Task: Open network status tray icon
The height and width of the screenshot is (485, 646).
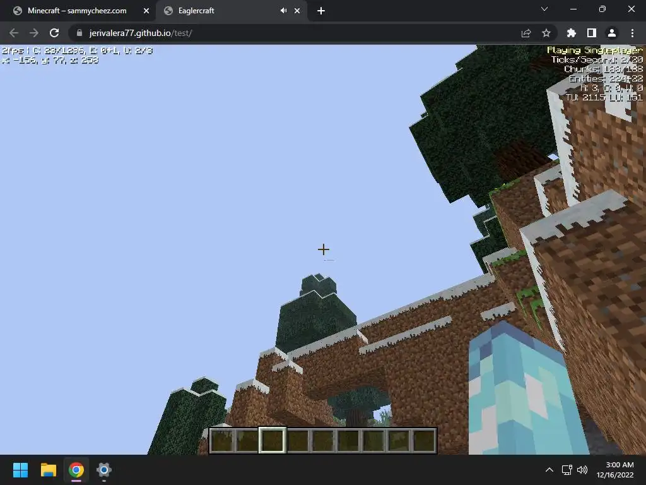Action: (x=567, y=470)
